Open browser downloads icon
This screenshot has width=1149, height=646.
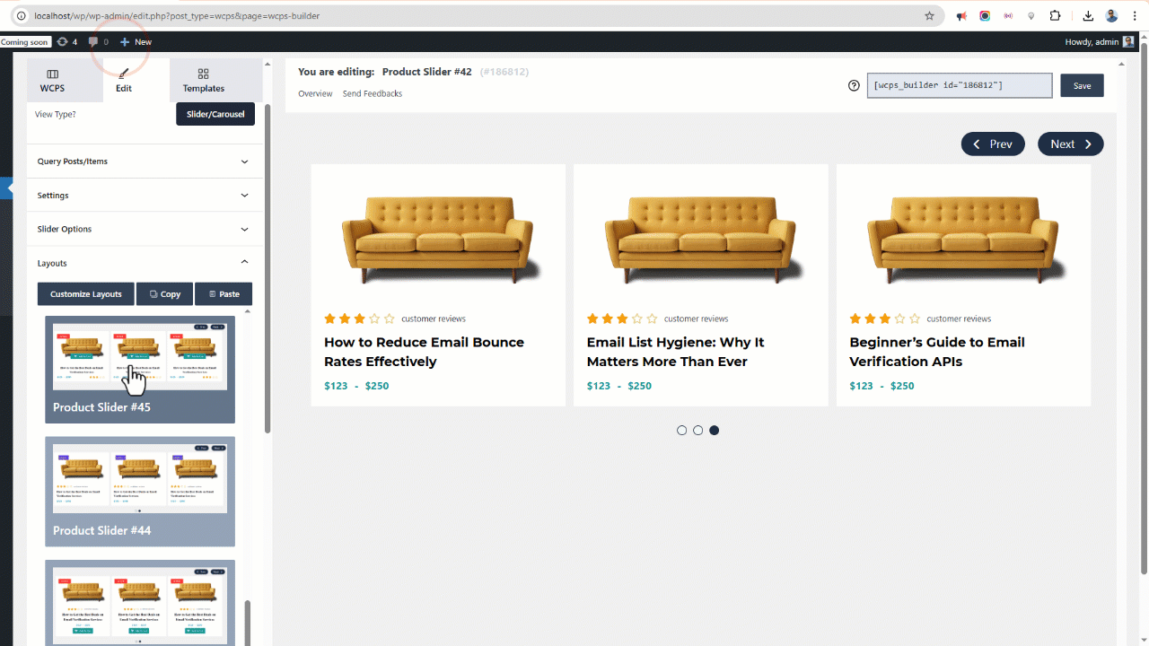pyautogui.click(x=1088, y=15)
